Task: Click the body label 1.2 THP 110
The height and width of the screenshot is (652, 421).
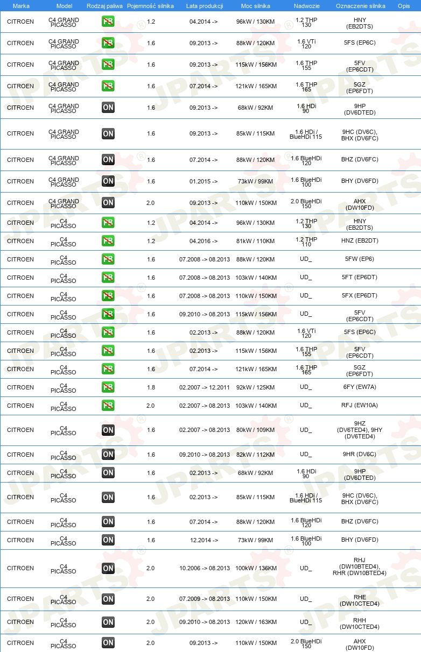Action: click(306, 242)
